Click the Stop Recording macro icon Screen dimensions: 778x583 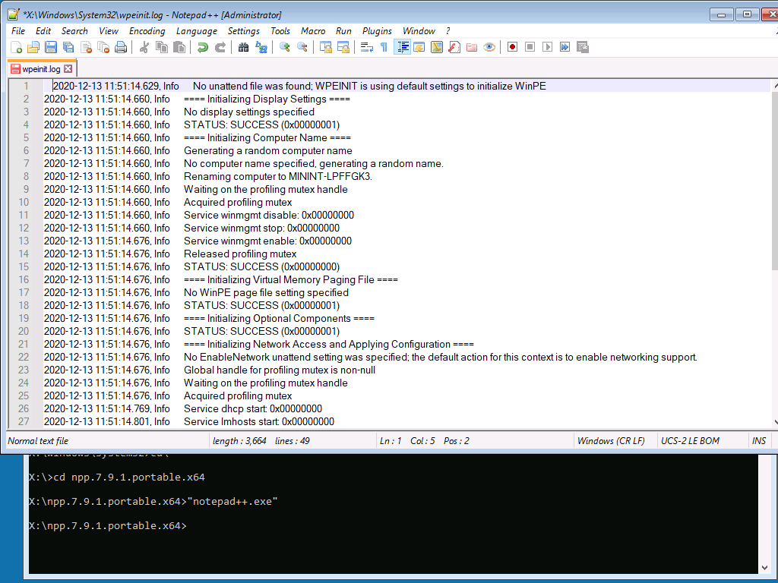(x=530, y=47)
